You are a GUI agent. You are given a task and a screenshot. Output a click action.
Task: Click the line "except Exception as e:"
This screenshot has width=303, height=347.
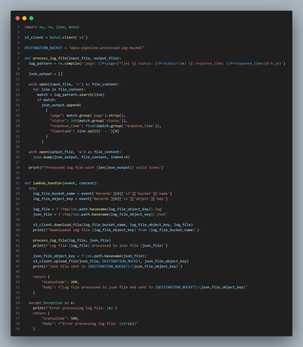[52, 303]
